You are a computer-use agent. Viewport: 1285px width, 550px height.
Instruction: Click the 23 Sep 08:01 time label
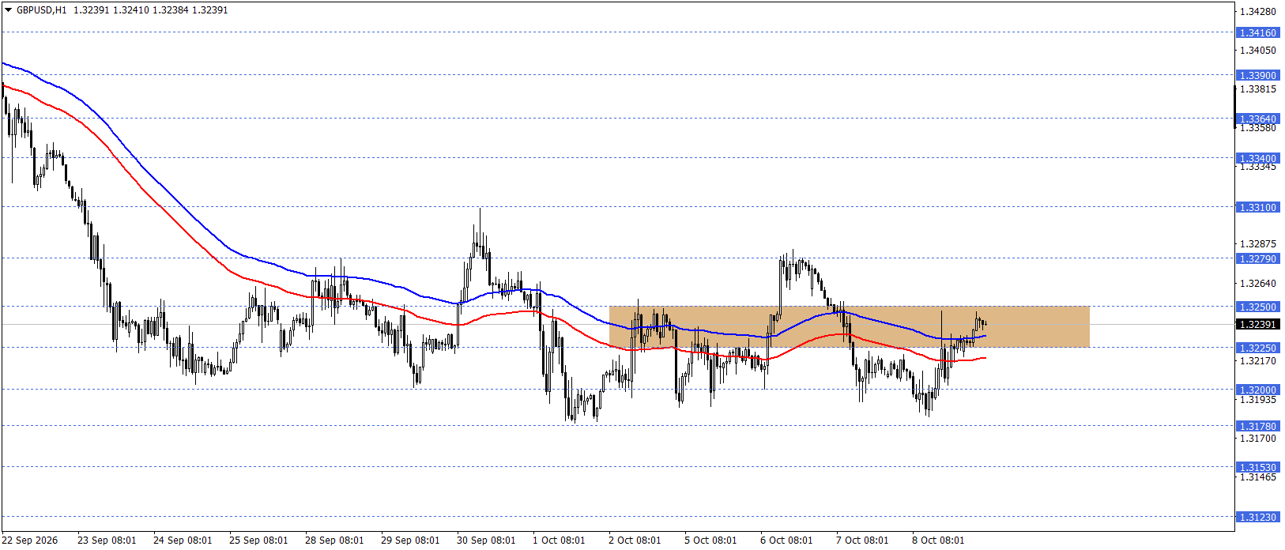[x=107, y=541]
